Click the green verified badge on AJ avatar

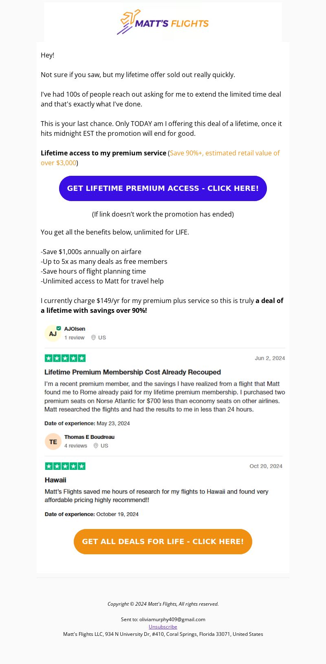coord(59,328)
